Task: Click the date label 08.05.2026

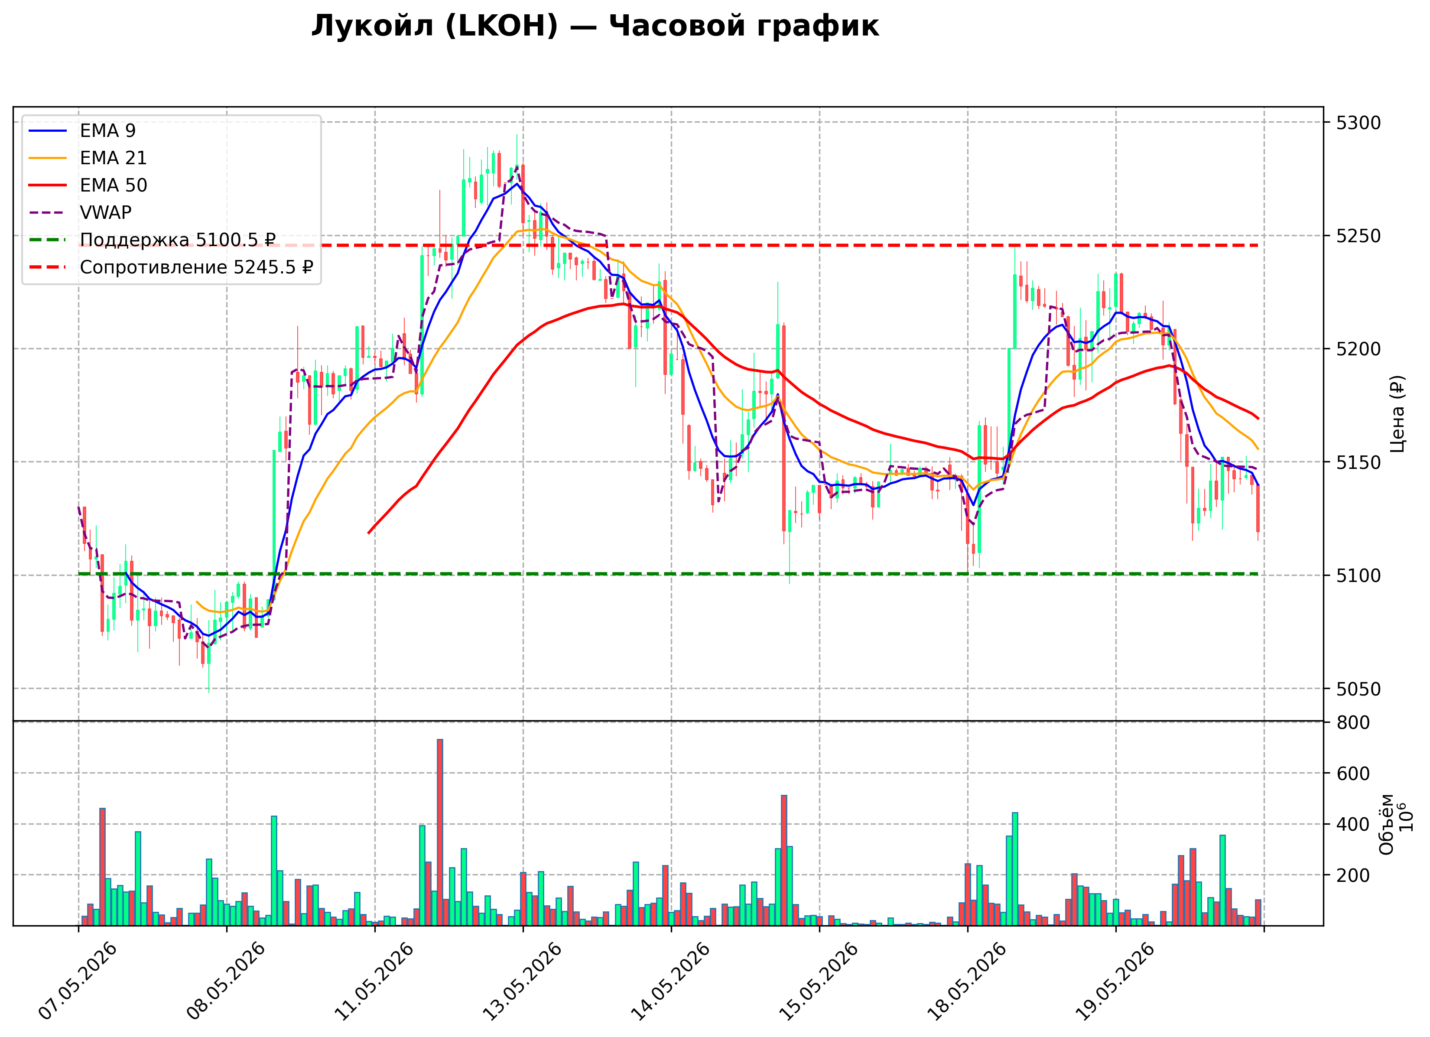Action: tap(226, 982)
